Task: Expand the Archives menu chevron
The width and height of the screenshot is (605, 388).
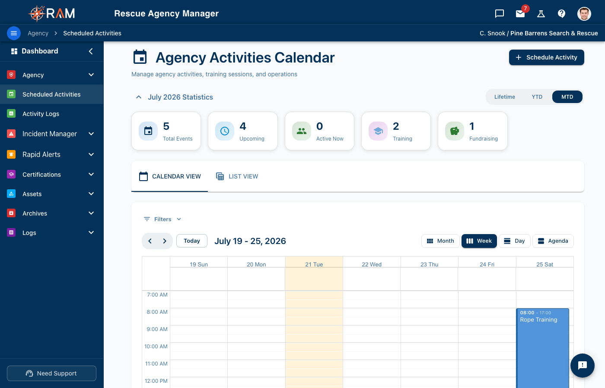Action: click(91, 213)
